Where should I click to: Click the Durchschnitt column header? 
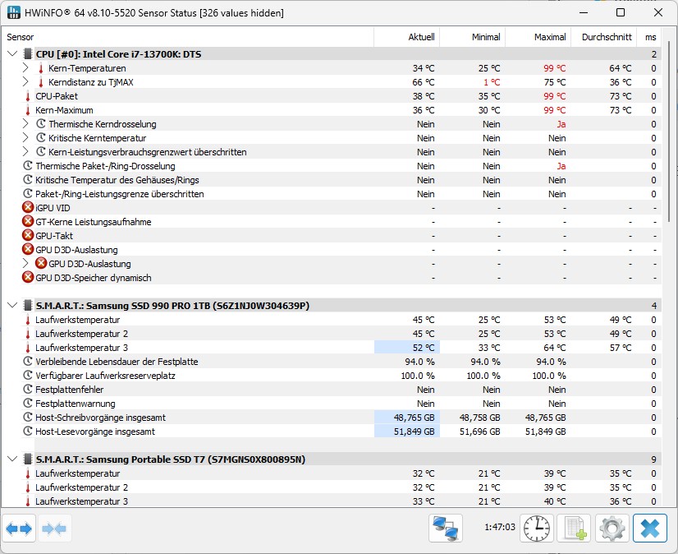(606, 37)
